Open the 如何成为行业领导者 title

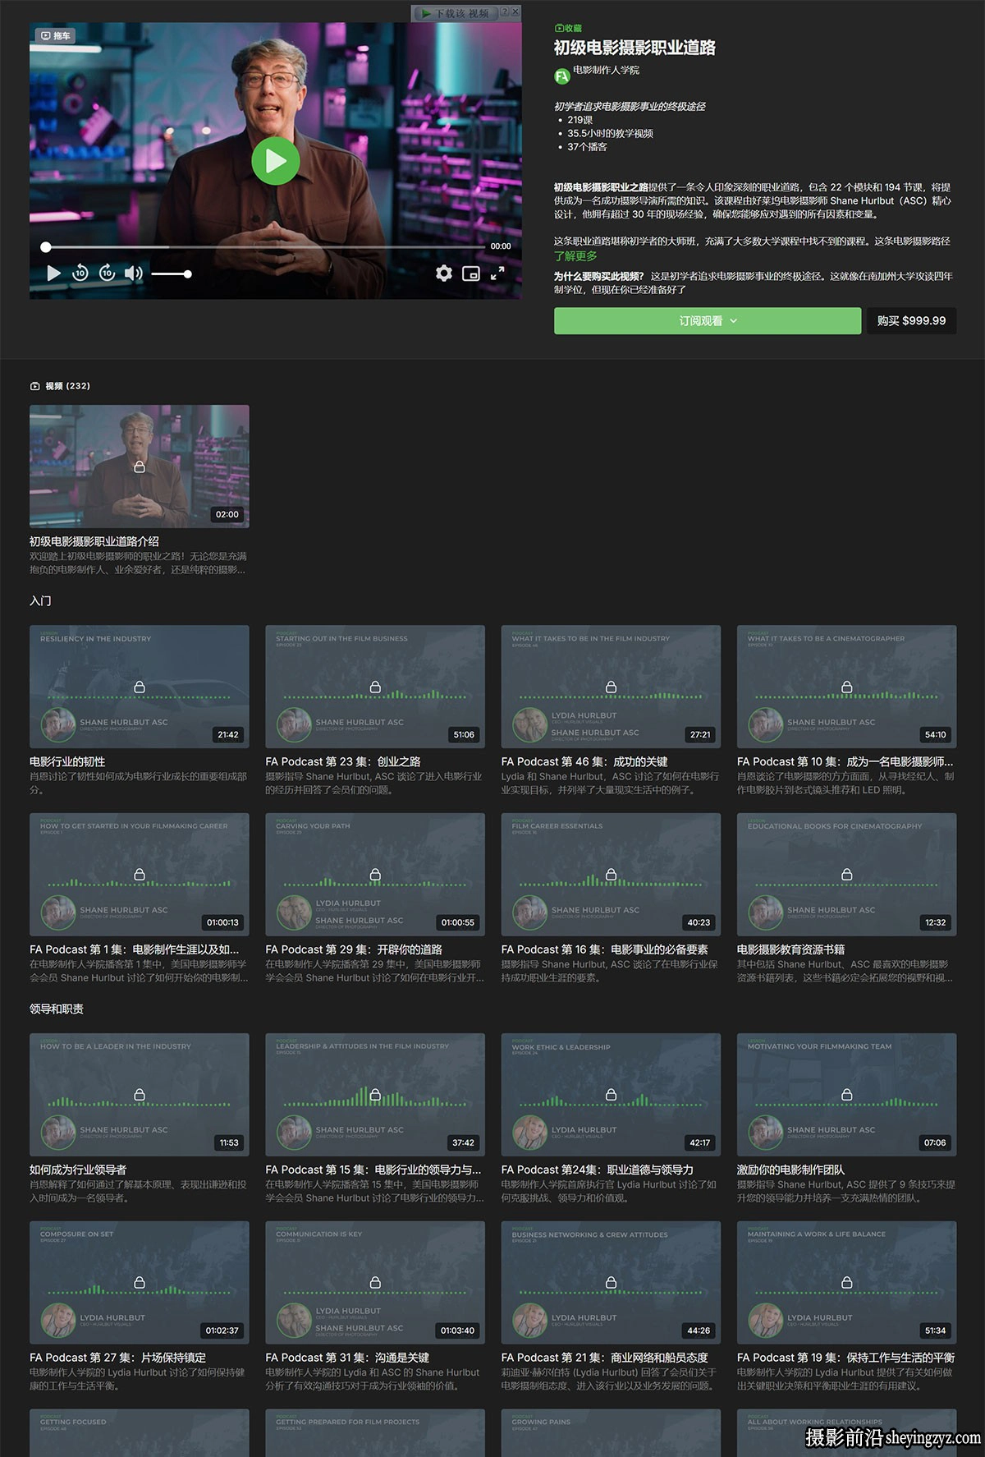coord(78,1170)
